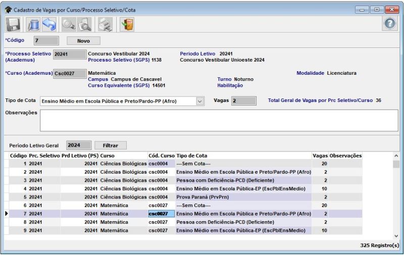Click the Vagas quantity field
This screenshot has height=255, width=404.
244,101
